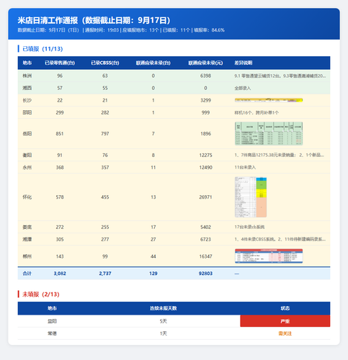Click the 851 value in 岳阳 row
Viewport: 348px width, 360px height.
pyautogui.click(x=60, y=134)
